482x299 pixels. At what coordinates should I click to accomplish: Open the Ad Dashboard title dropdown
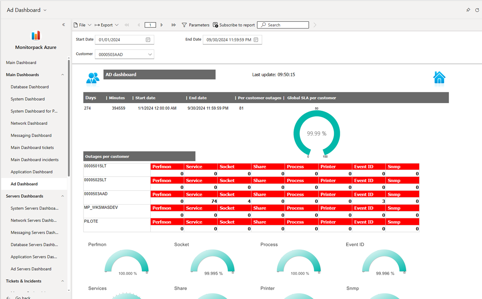[45, 10]
